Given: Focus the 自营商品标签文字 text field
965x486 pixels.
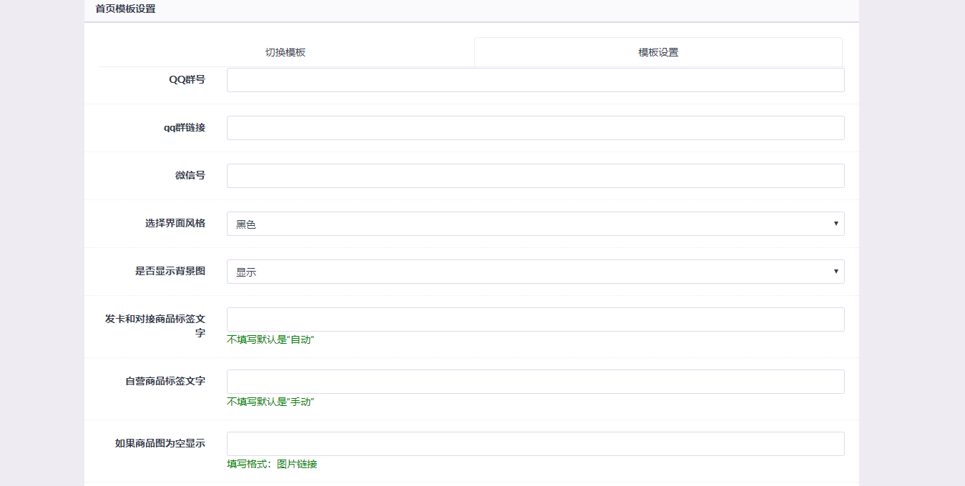Looking at the screenshot, I should point(535,382).
